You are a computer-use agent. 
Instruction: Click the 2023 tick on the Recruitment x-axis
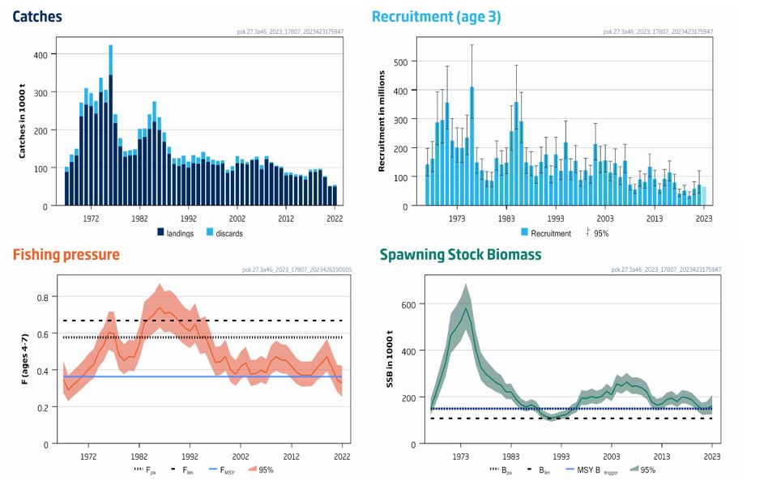(704, 219)
